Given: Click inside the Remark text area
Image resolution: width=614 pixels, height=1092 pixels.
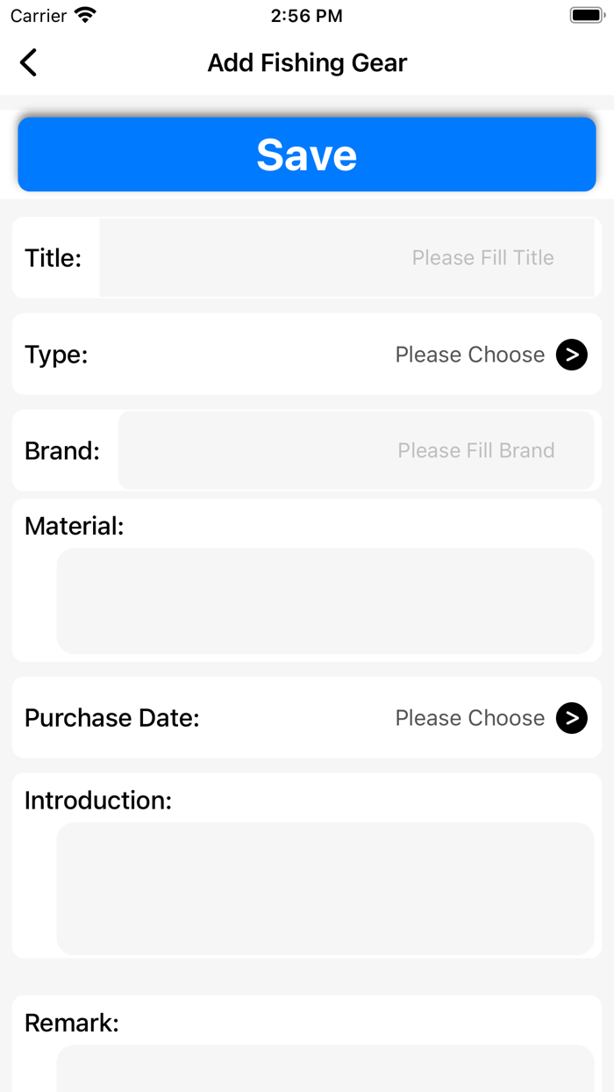Looking at the screenshot, I should pos(325,1069).
